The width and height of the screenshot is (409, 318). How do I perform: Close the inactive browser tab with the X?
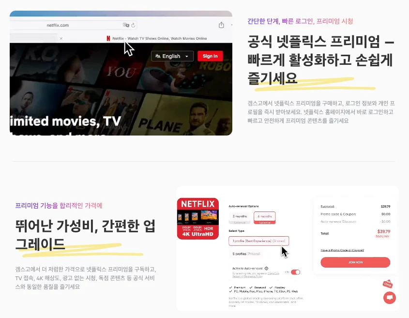pyautogui.click(x=61, y=38)
